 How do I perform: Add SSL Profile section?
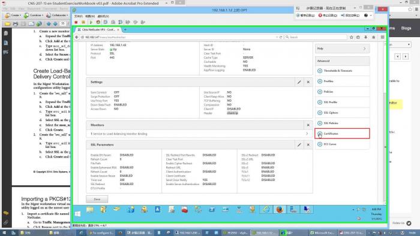pos(342,102)
